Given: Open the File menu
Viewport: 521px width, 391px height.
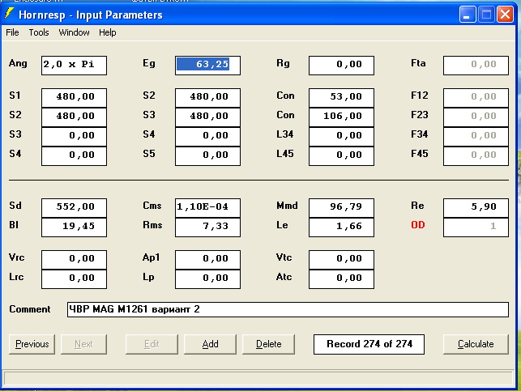Looking at the screenshot, I should coord(12,32).
